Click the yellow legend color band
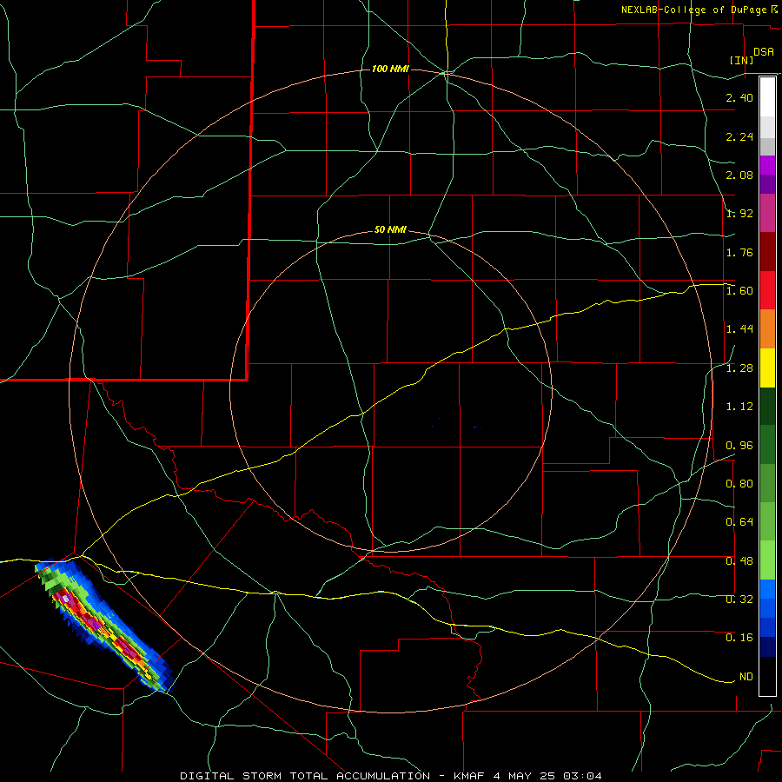The width and height of the screenshot is (782, 782). [767, 368]
